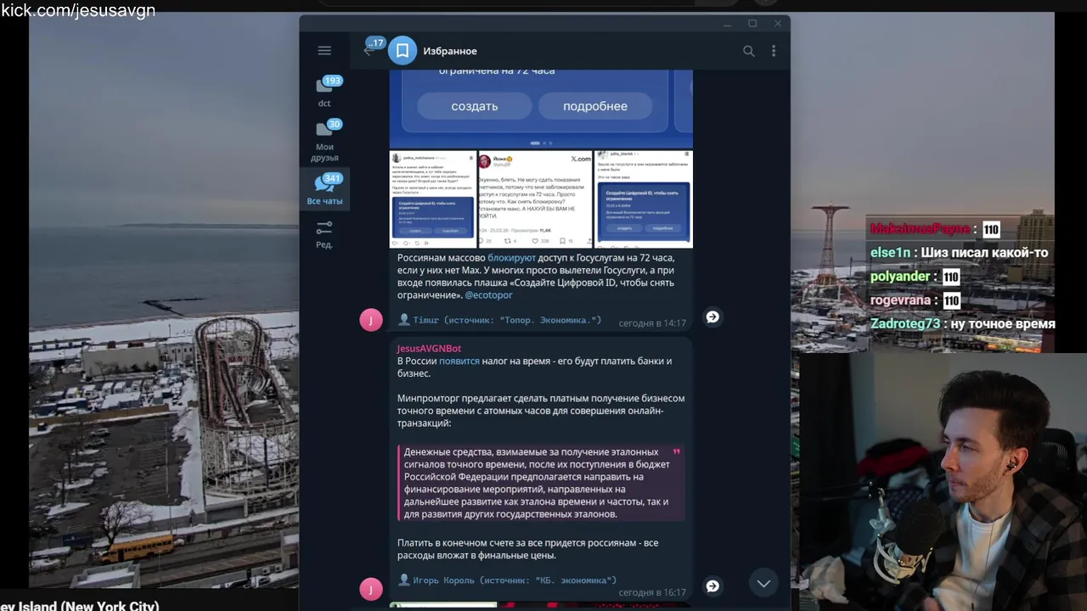1087x611 pixels.
Task: Click the создать button in the image
Action: point(474,106)
